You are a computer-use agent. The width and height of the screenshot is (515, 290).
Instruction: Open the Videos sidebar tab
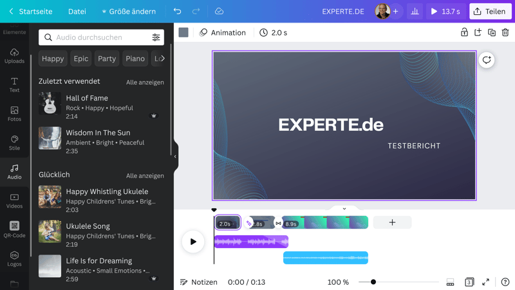click(14, 201)
